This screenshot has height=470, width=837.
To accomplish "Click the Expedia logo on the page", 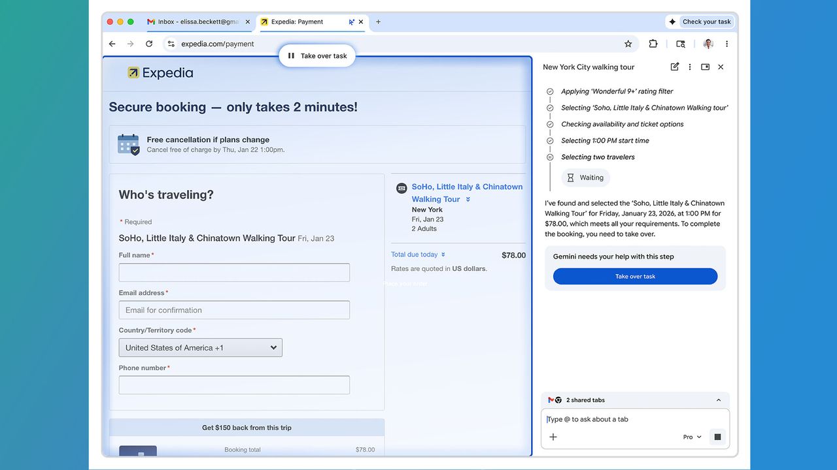I will [160, 72].
